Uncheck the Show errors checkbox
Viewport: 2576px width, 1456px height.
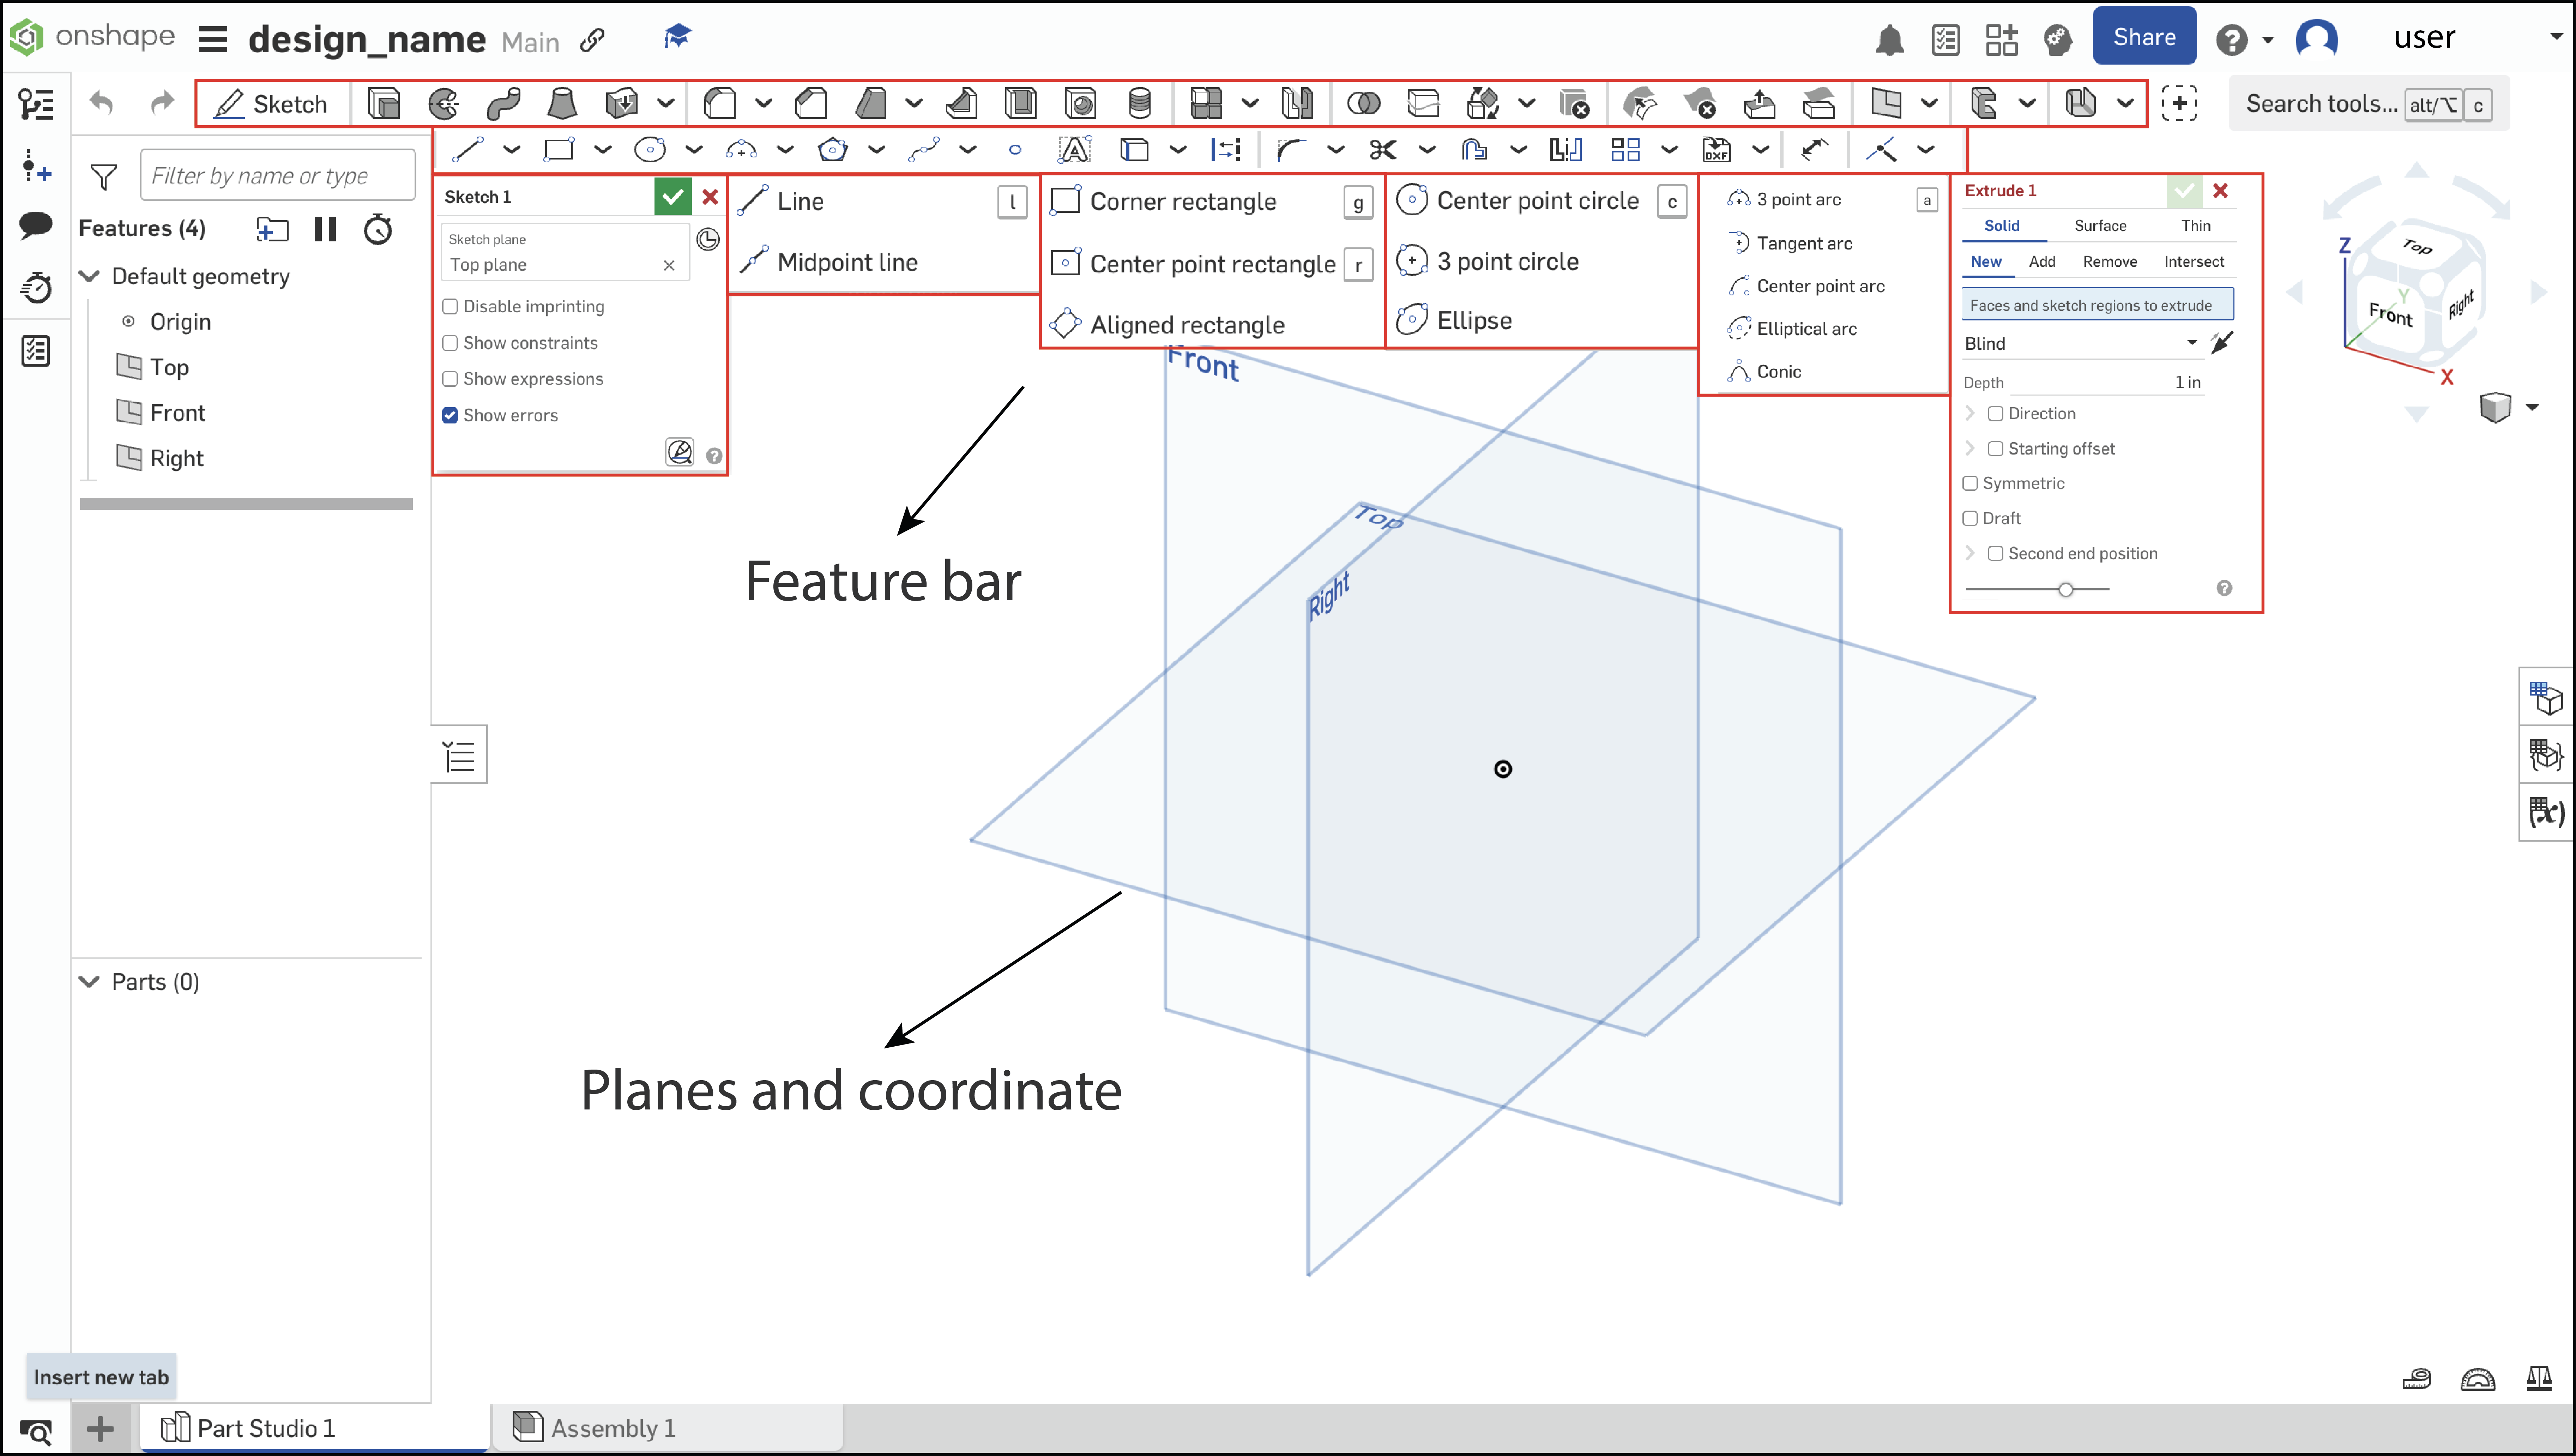click(x=450, y=415)
